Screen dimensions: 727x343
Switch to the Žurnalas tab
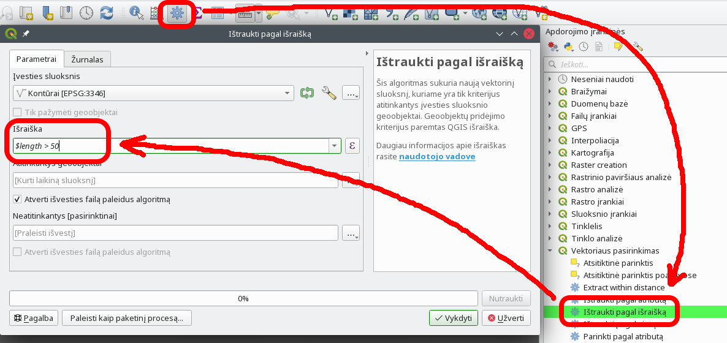click(87, 59)
